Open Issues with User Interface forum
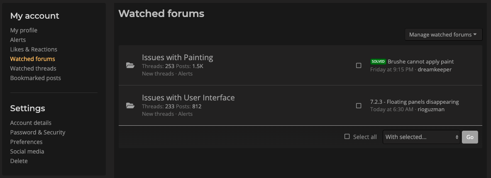This screenshot has width=491, height=178. click(x=188, y=98)
